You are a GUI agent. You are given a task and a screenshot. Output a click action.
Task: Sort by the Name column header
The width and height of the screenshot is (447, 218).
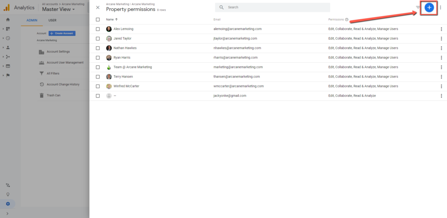coord(112,20)
